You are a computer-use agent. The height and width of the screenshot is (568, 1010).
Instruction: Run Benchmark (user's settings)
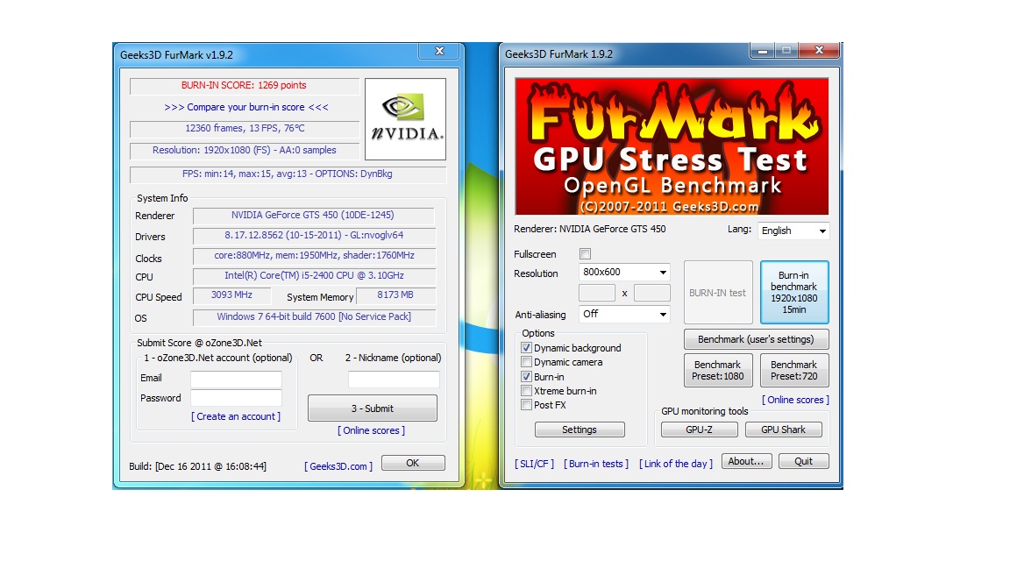(756, 339)
